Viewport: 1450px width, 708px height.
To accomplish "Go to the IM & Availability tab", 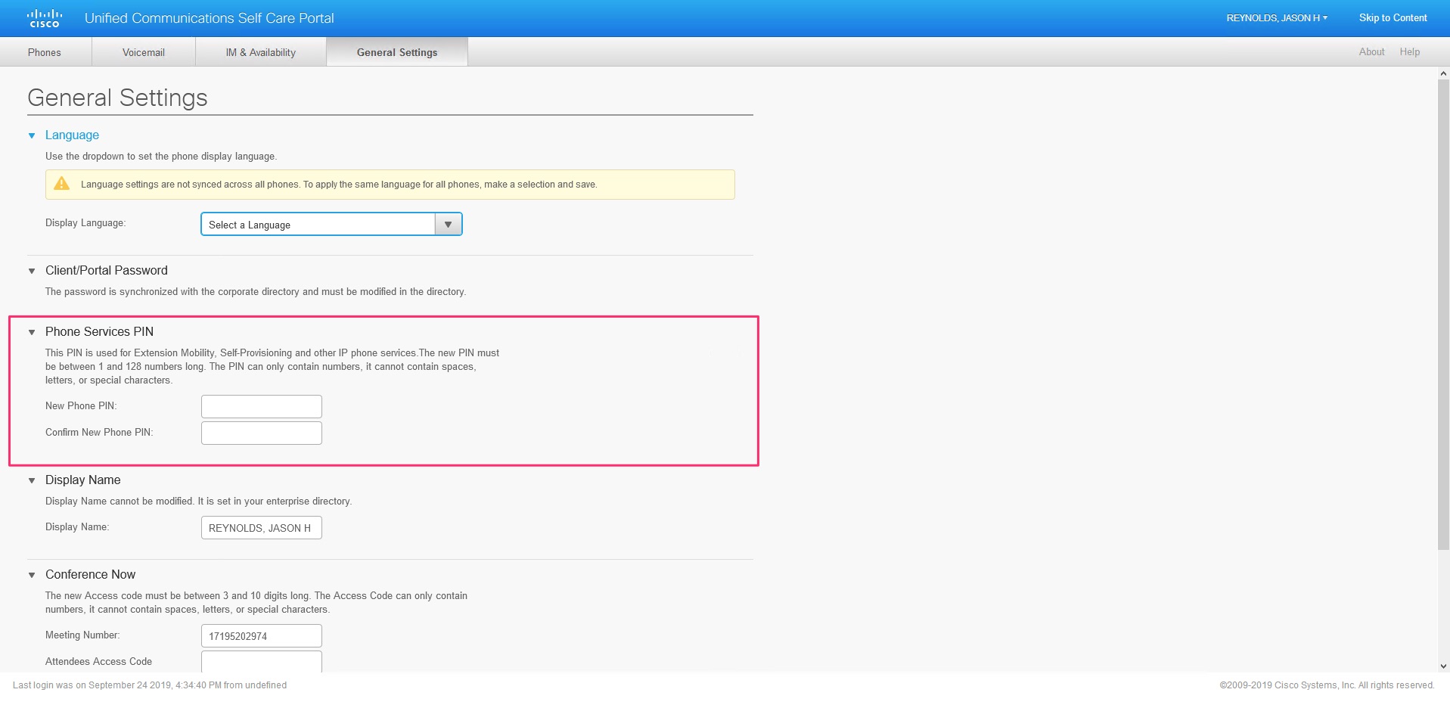I will tap(261, 52).
